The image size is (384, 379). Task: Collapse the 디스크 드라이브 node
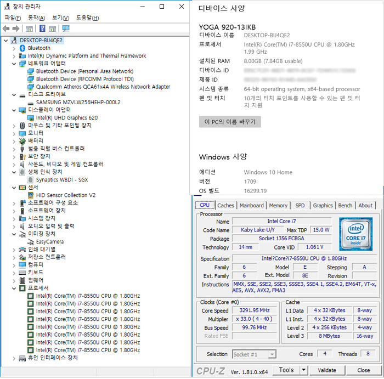(x=14, y=95)
